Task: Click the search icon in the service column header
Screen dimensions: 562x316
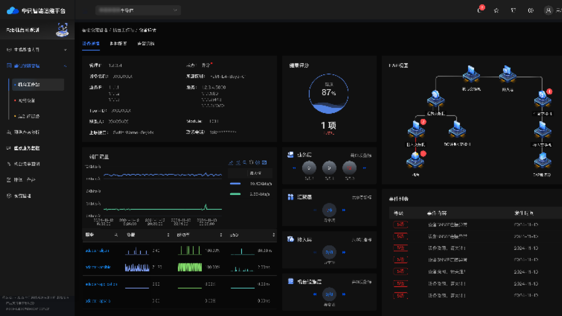Action: pyautogui.click(x=116, y=235)
